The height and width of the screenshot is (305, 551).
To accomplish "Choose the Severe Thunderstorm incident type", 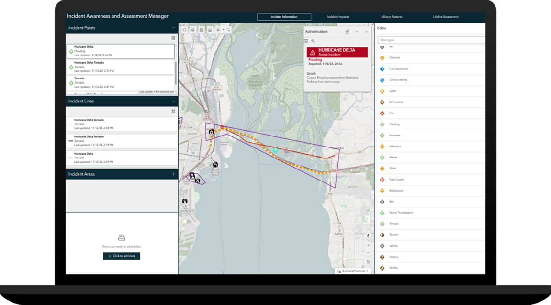I will 412,212.
